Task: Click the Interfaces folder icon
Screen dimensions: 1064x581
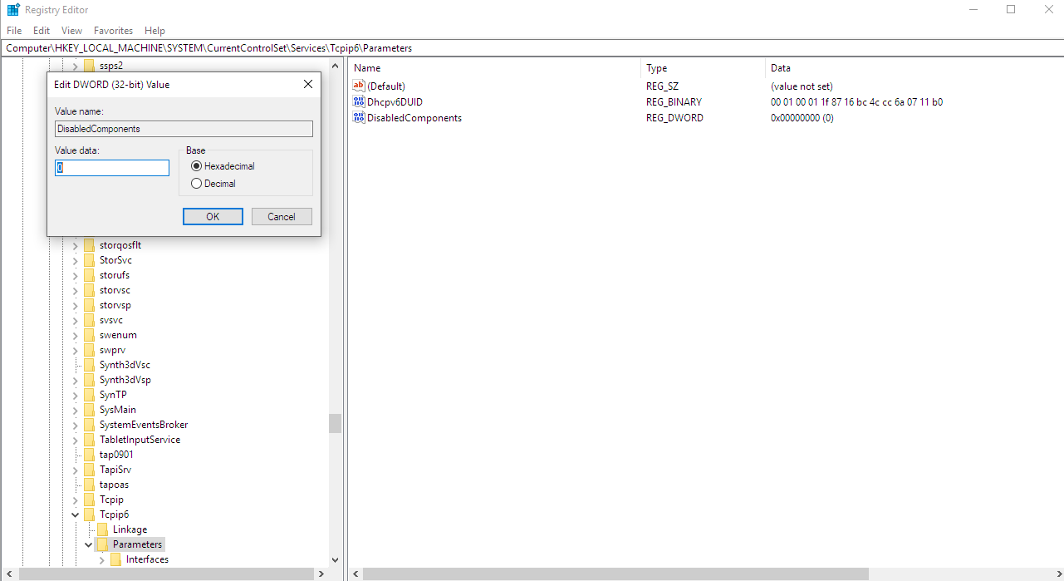Action: point(115,559)
